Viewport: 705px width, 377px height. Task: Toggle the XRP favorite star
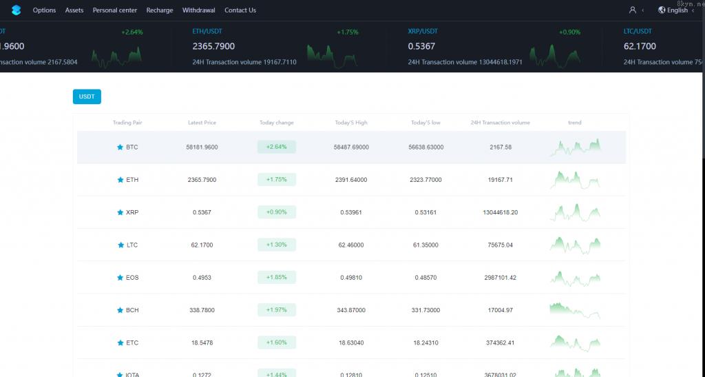click(x=120, y=212)
